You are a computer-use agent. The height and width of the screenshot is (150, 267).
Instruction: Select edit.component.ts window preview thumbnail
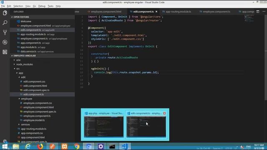click(146, 127)
